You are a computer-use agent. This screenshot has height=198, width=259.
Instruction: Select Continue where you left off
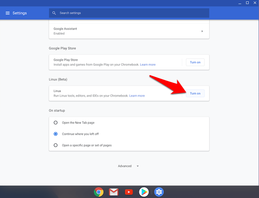click(x=56, y=134)
